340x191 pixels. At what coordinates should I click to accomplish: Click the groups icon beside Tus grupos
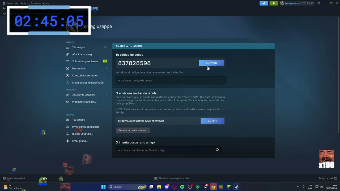pyautogui.click(x=67, y=120)
